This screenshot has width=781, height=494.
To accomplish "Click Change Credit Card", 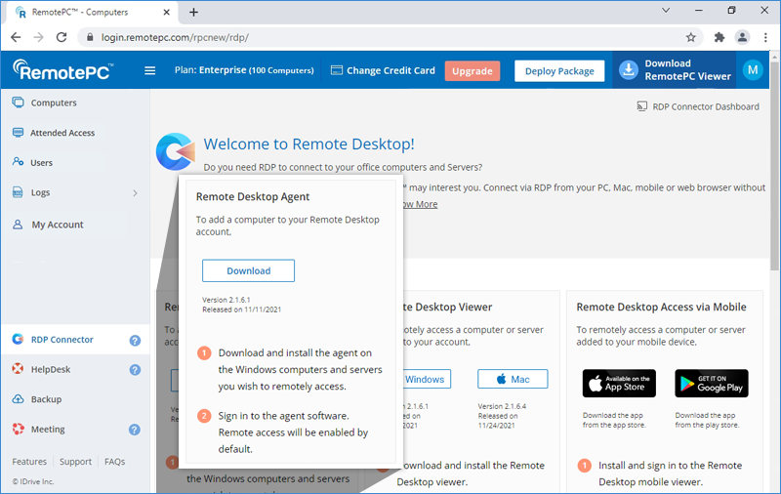I will click(383, 70).
